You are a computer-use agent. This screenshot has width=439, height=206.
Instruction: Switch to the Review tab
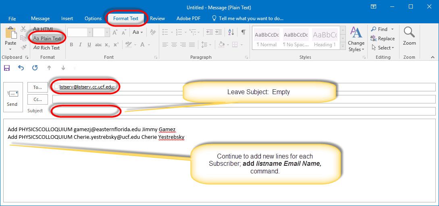tap(157, 19)
